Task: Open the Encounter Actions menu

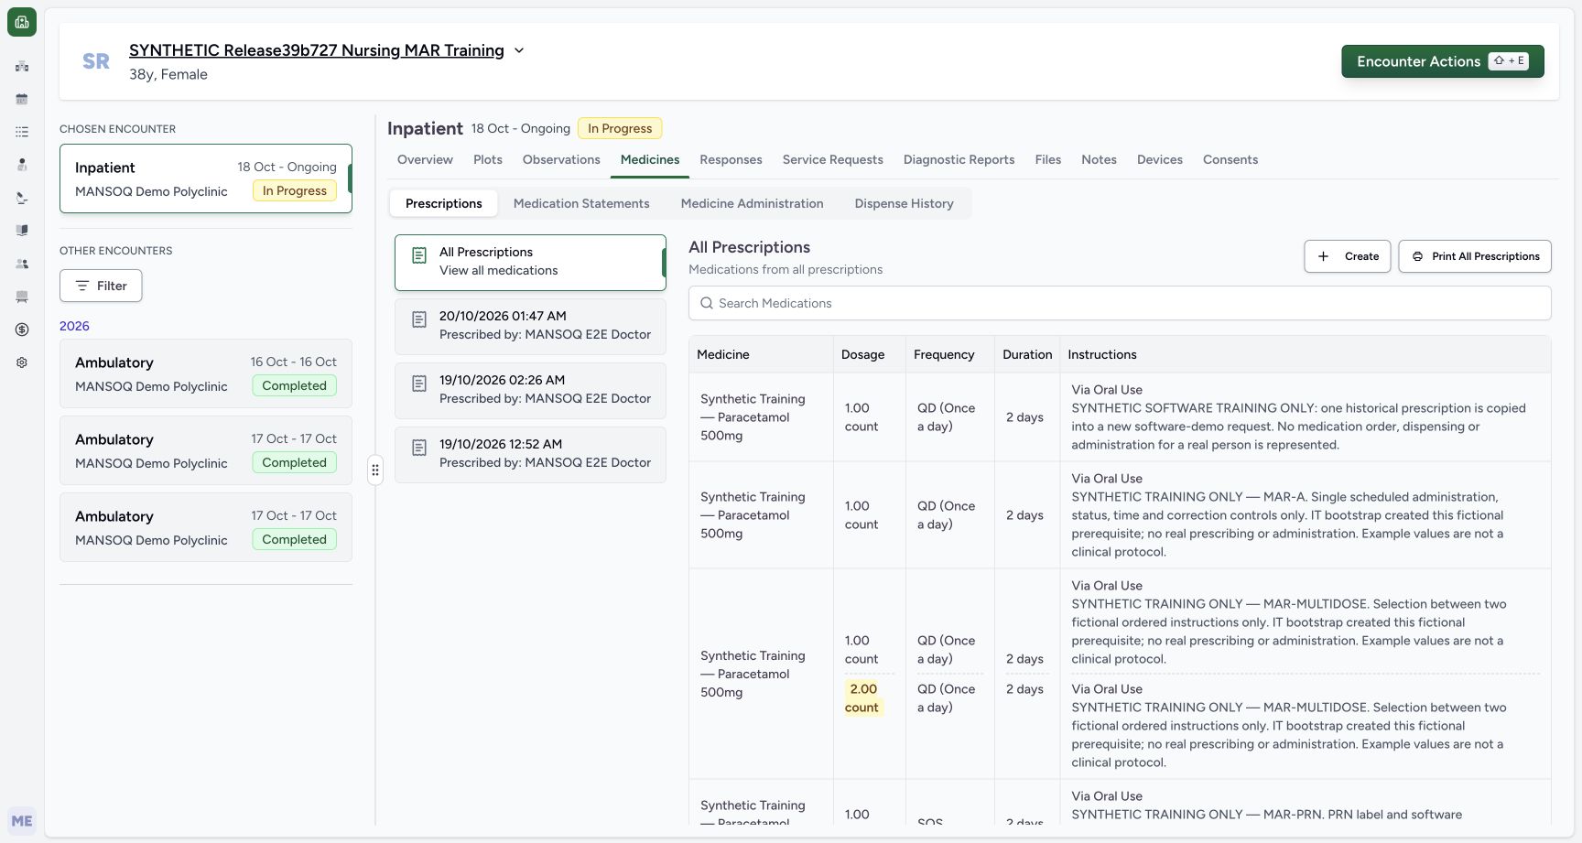Action: [x=1443, y=61]
